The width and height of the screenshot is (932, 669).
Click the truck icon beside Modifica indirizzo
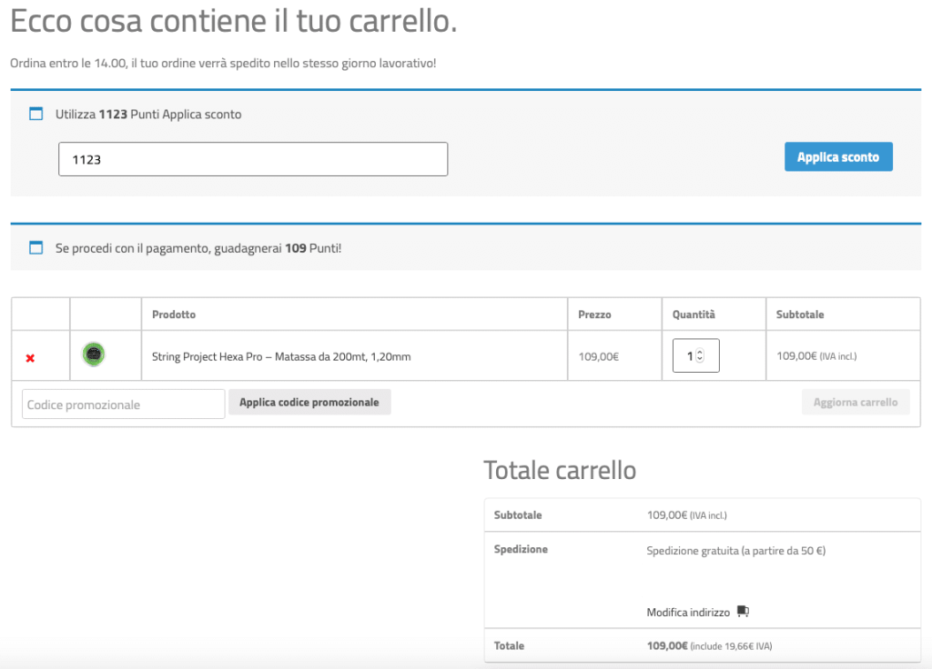(743, 611)
